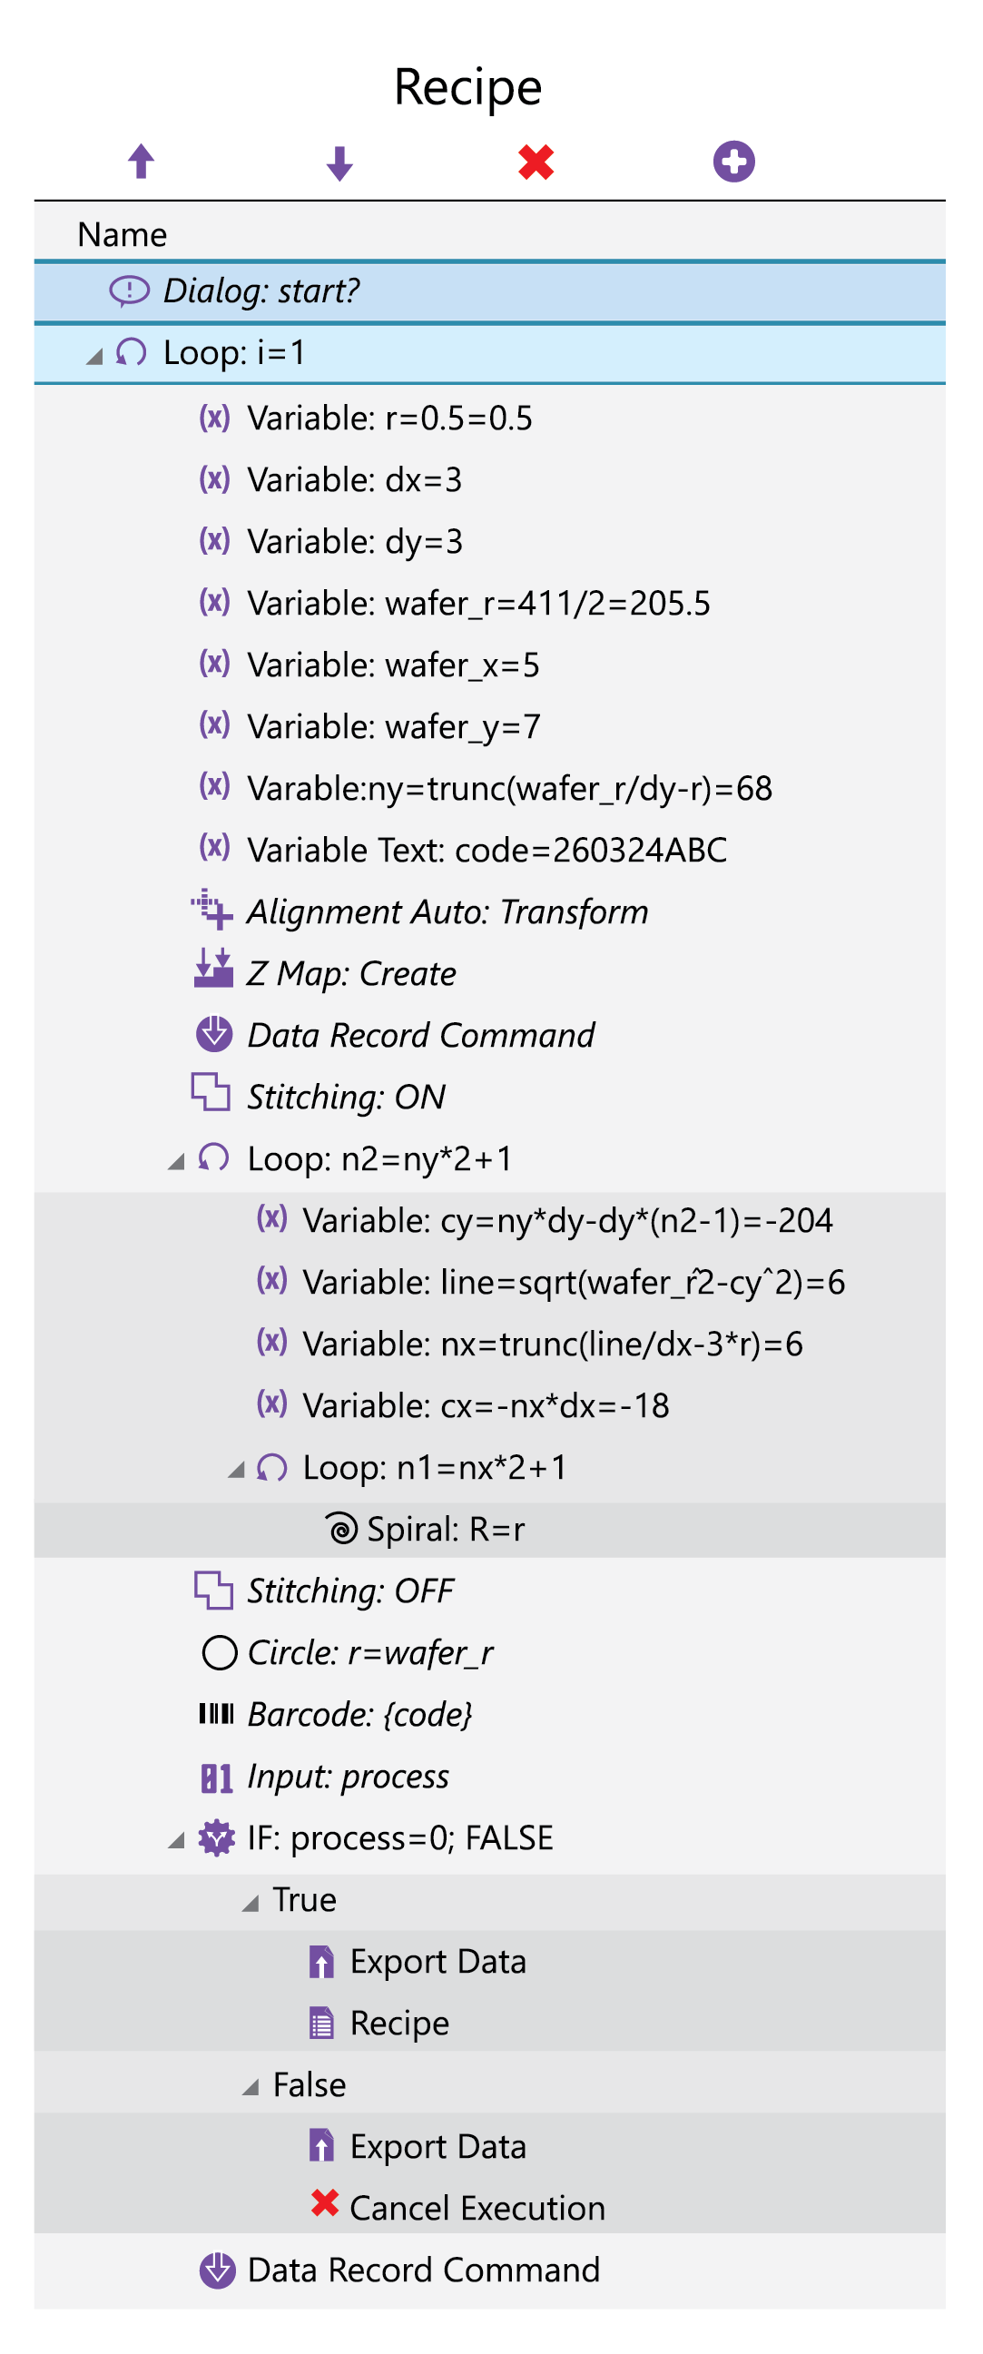This screenshot has height=2354, width=983.
Task: Click the Alignment Auto Transform icon
Action: point(212,911)
